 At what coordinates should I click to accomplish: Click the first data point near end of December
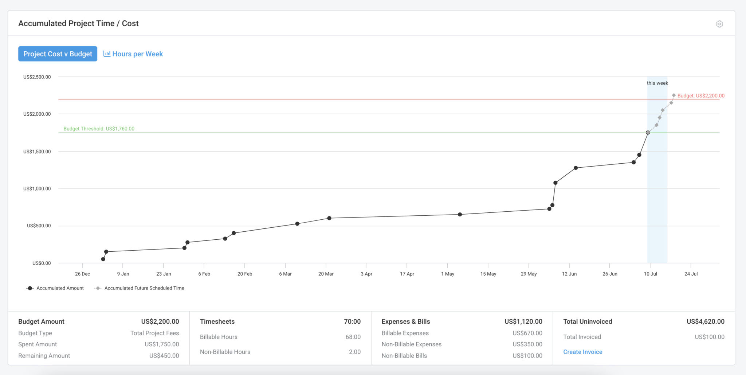point(103,259)
